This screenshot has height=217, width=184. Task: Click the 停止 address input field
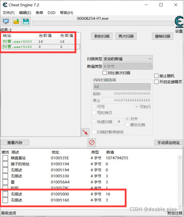coord(126,100)
